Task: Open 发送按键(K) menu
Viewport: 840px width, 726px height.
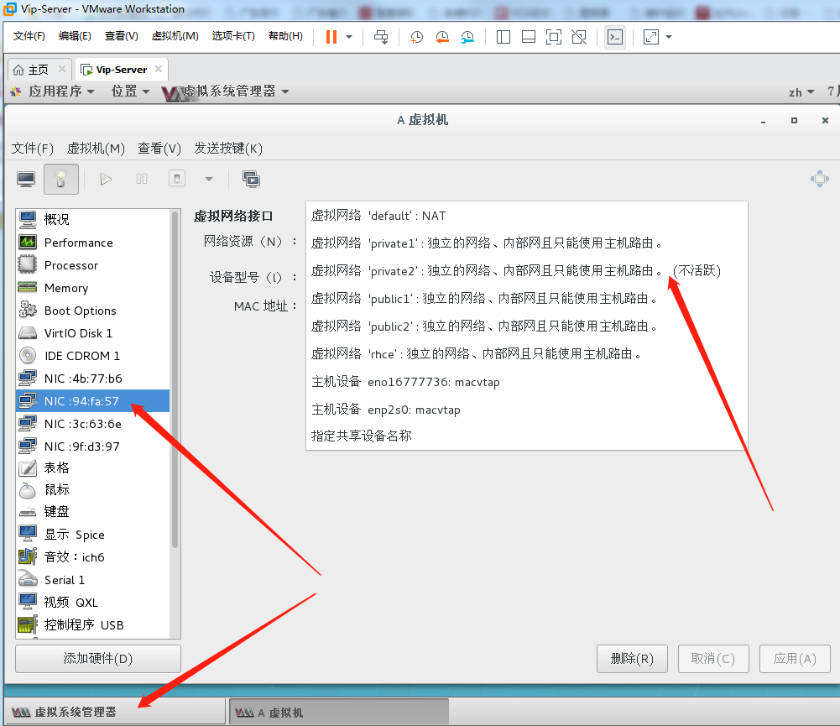Action: point(228,149)
